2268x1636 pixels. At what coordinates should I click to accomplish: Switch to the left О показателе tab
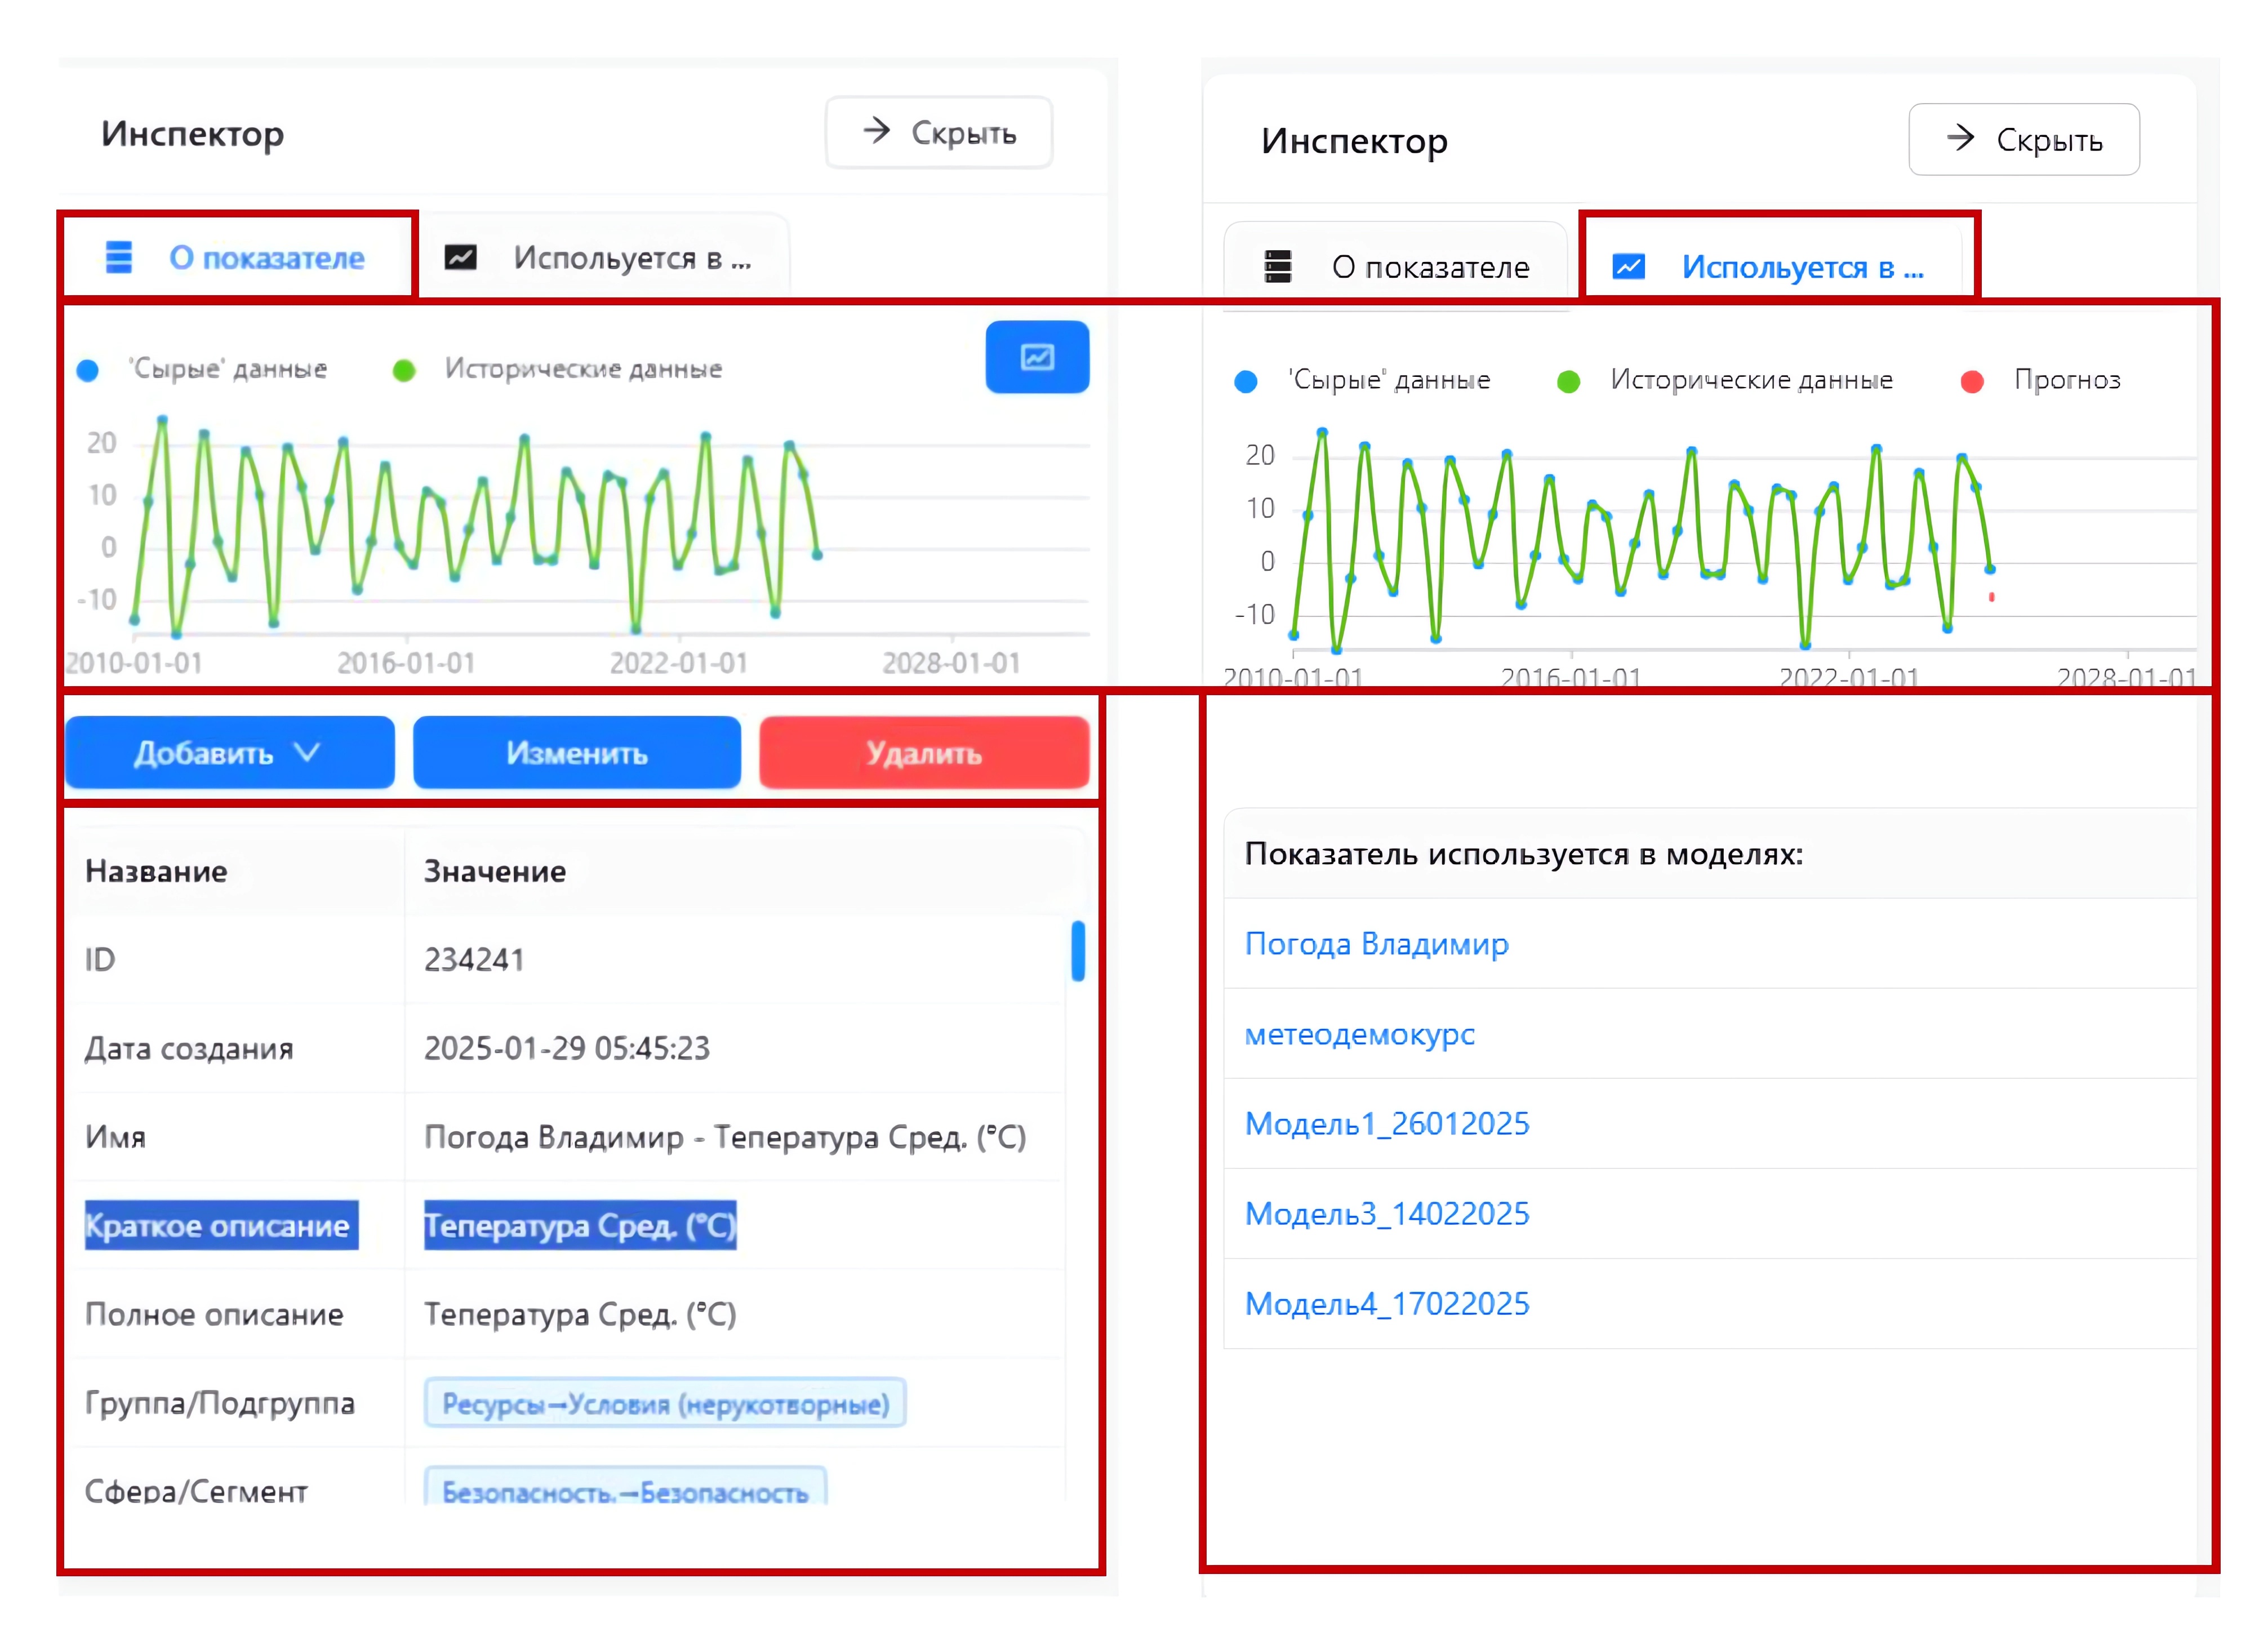(266, 258)
